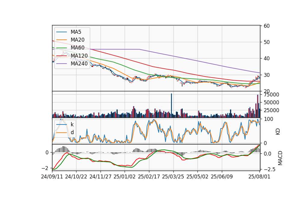The image size is (289, 208).
Task: Click the blue k line sample in KD legend
Action: coord(61,124)
